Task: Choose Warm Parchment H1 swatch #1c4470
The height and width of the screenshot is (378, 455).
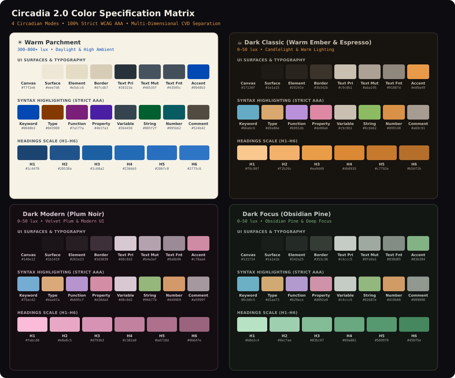Action: click(x=32, y=153)
